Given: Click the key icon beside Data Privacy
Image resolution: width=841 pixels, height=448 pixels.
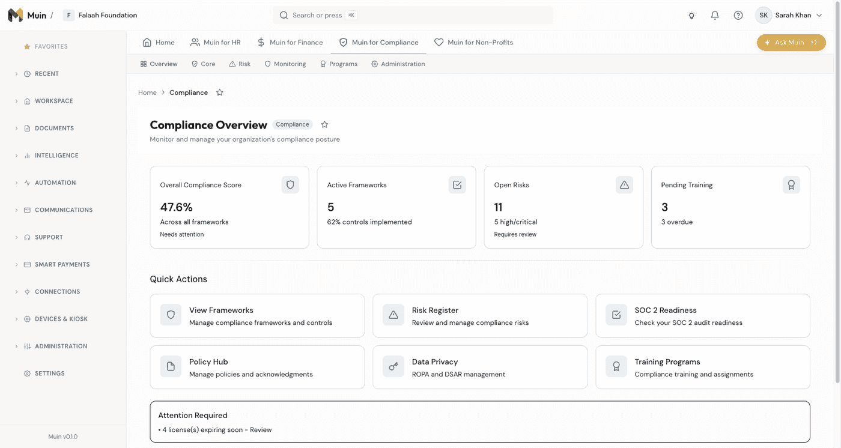Looking at the screenshot, I should tap(393, 366).
